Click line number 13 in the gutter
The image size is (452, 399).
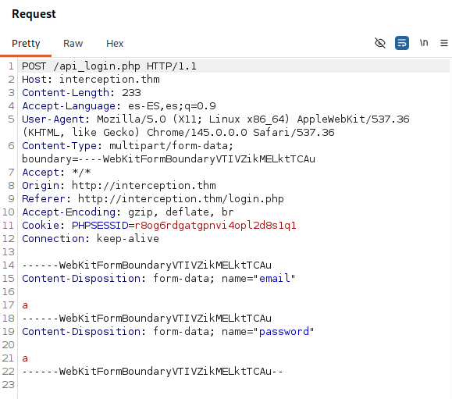point(9,252)
